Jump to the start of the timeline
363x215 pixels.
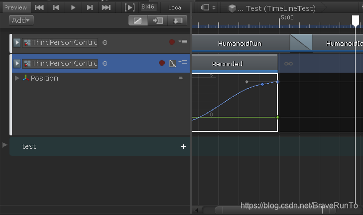39,7
